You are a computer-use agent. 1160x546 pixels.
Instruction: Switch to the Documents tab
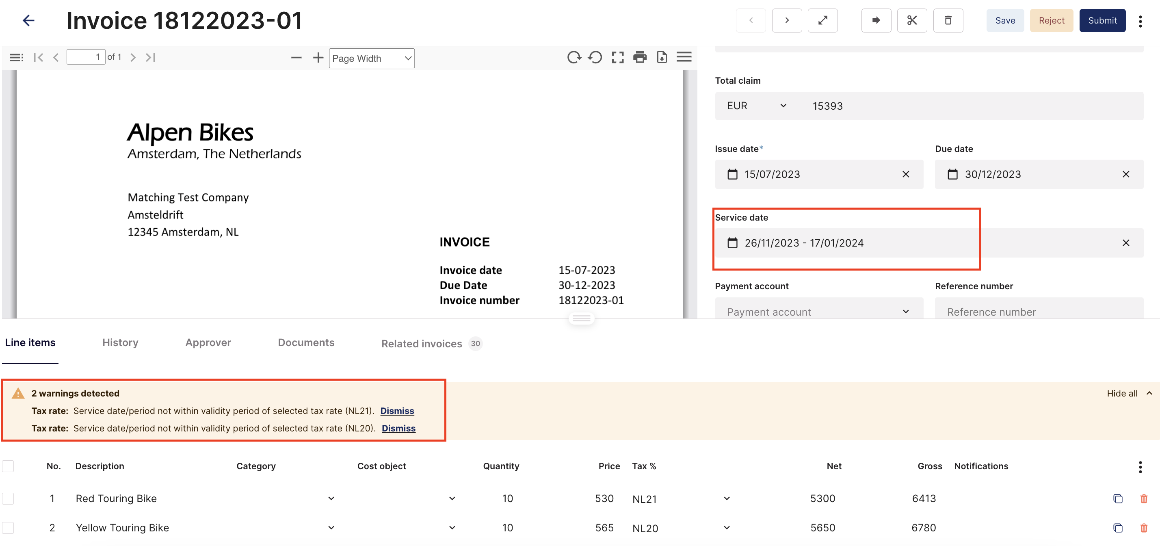tap(306, 342)
